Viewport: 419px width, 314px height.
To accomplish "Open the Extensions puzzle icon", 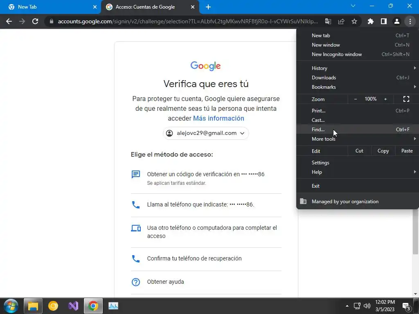I will point(371,21).
